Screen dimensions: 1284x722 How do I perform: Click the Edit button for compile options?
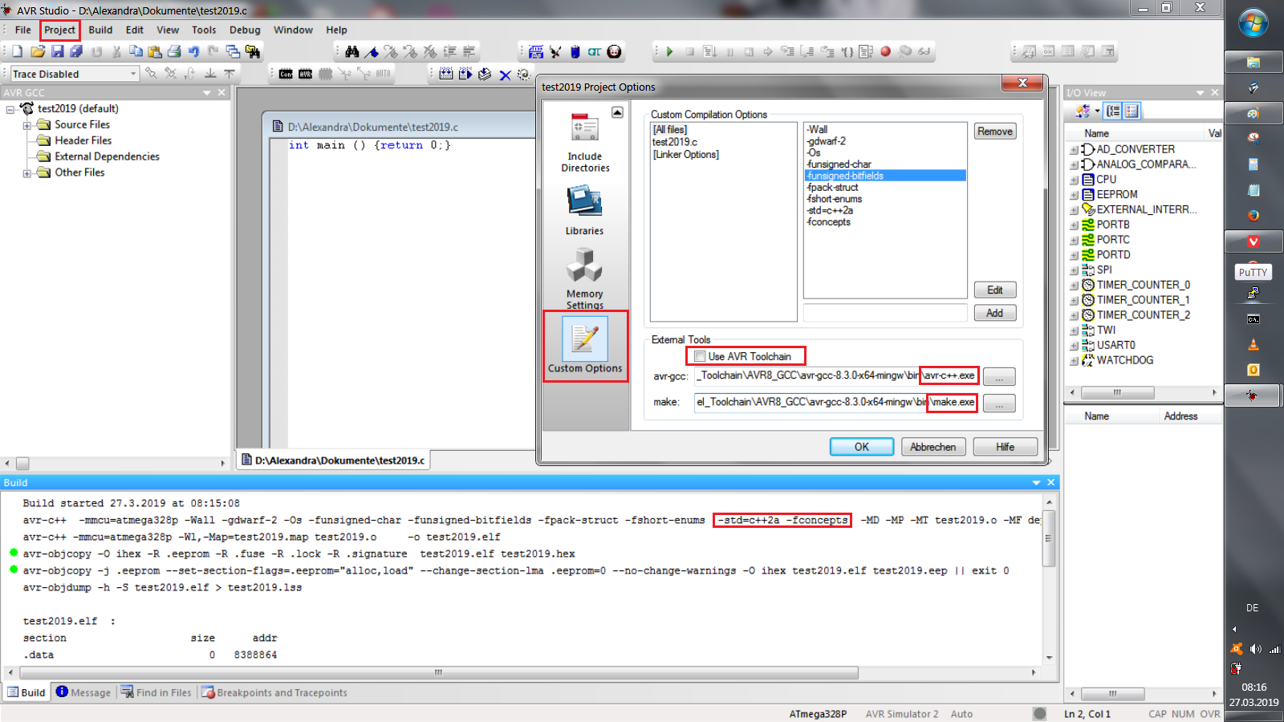click(x=995, y=290)
